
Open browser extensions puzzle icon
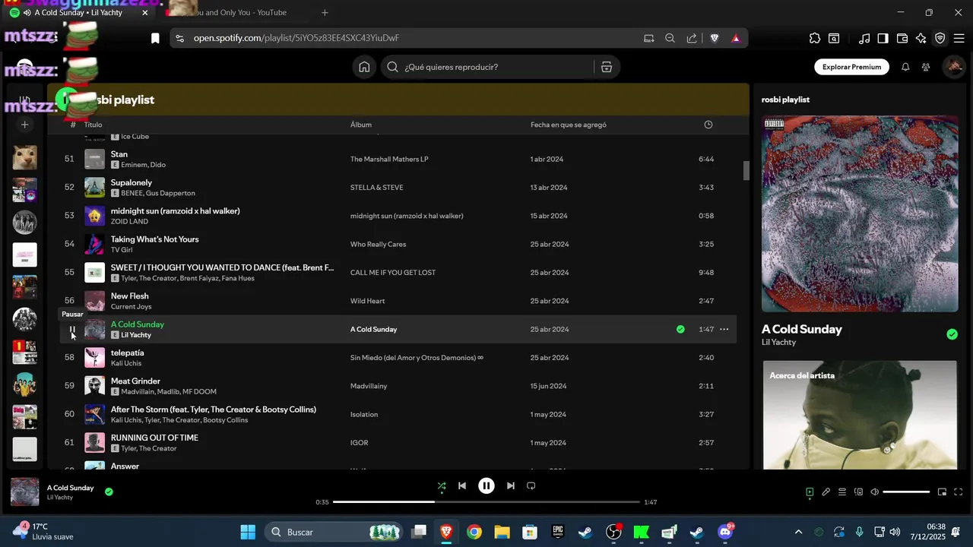(x=815, y=38)
